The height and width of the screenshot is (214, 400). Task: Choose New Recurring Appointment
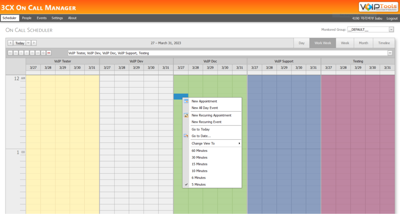click(212, 115)
